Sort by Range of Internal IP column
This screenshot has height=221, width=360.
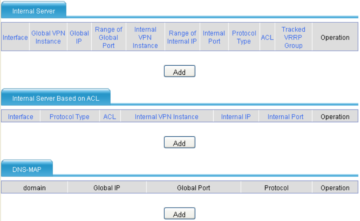[x=182, y=37]
